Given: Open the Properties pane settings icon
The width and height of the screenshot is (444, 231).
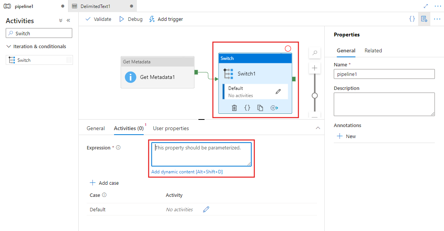Looking at the screenshot, I should (424, 19).
